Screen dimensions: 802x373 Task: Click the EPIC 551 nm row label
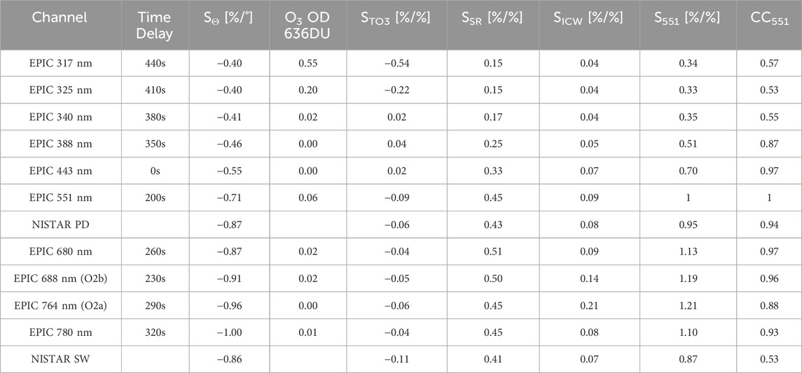click(x=60, y=198)
